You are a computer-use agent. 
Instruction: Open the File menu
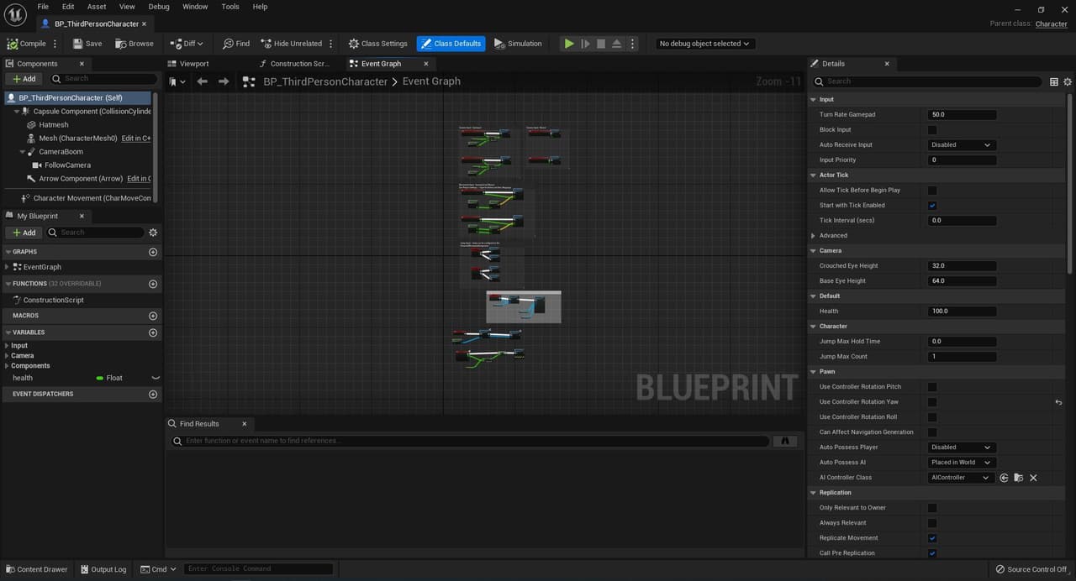(43, 7)
